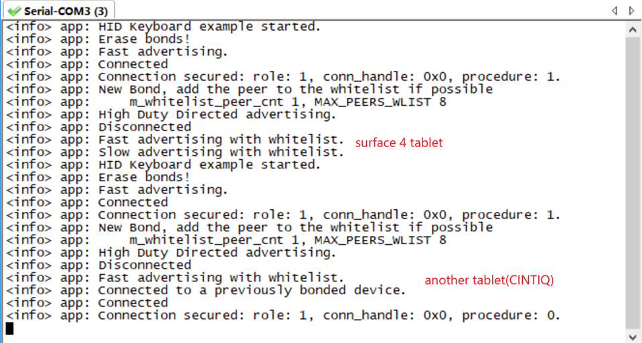Click the topmost 'High Duty Directed advertising' line
This screenshot has height=343, width=642.
tap(171, 114)
